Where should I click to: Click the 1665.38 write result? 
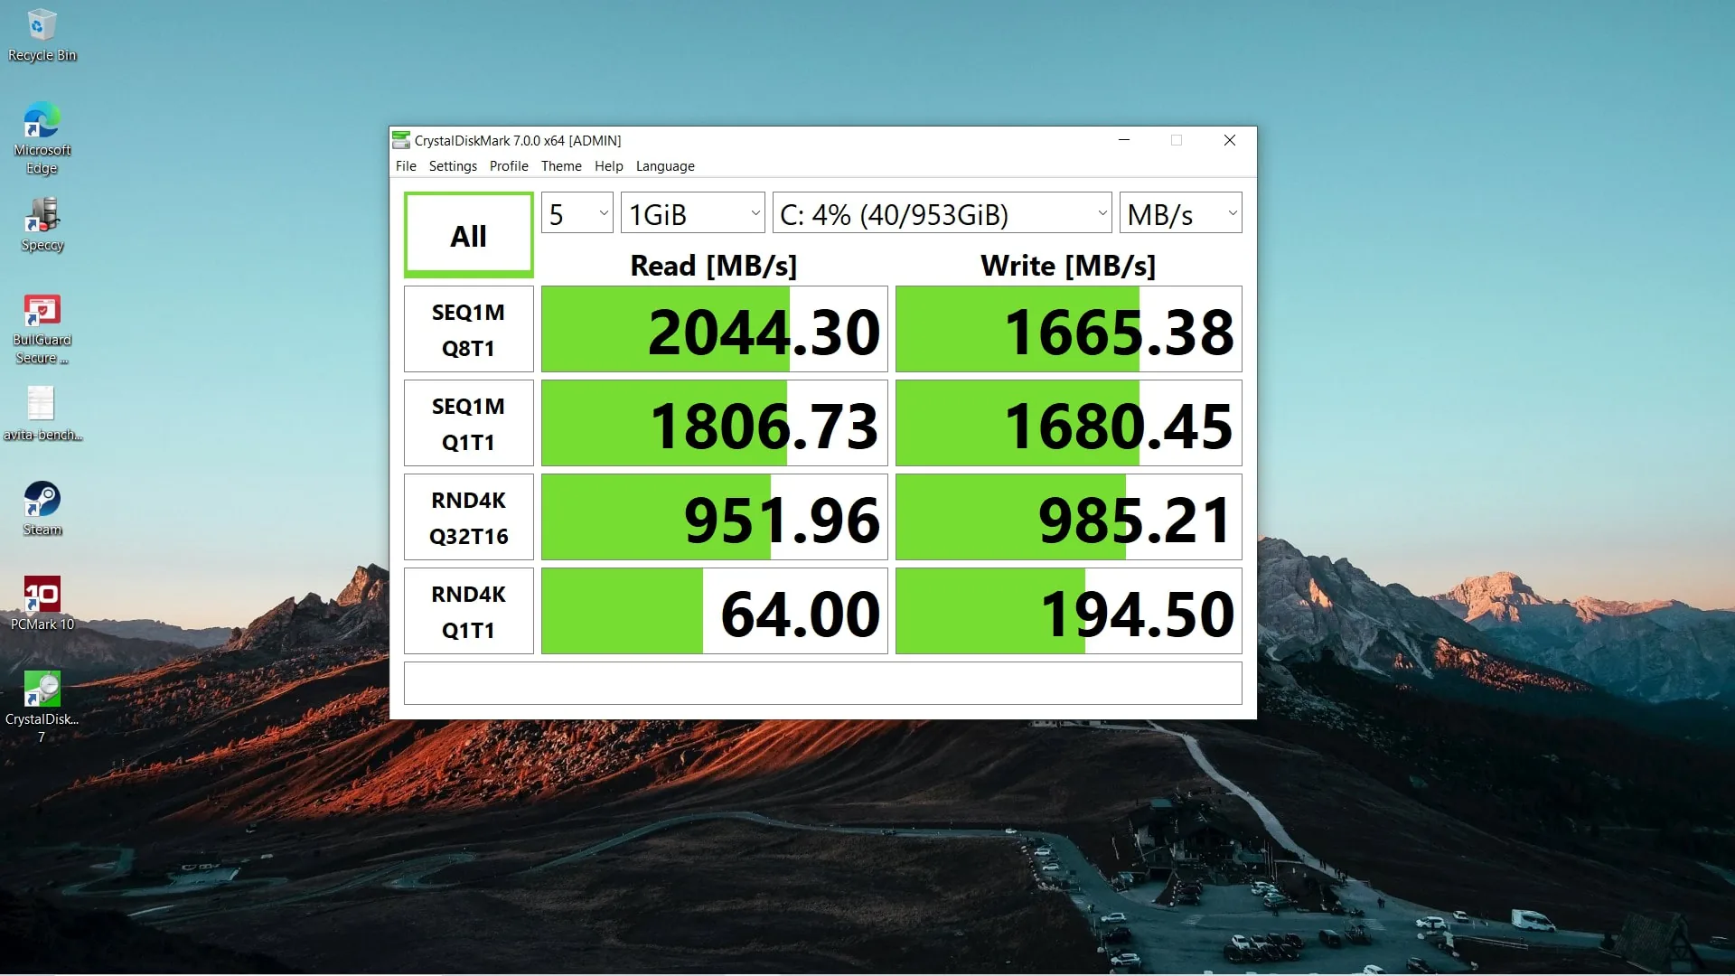tap(1069, 329)
